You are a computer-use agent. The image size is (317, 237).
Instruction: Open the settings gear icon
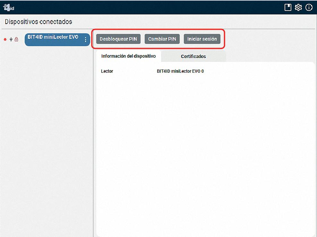[x=298, y=7]
